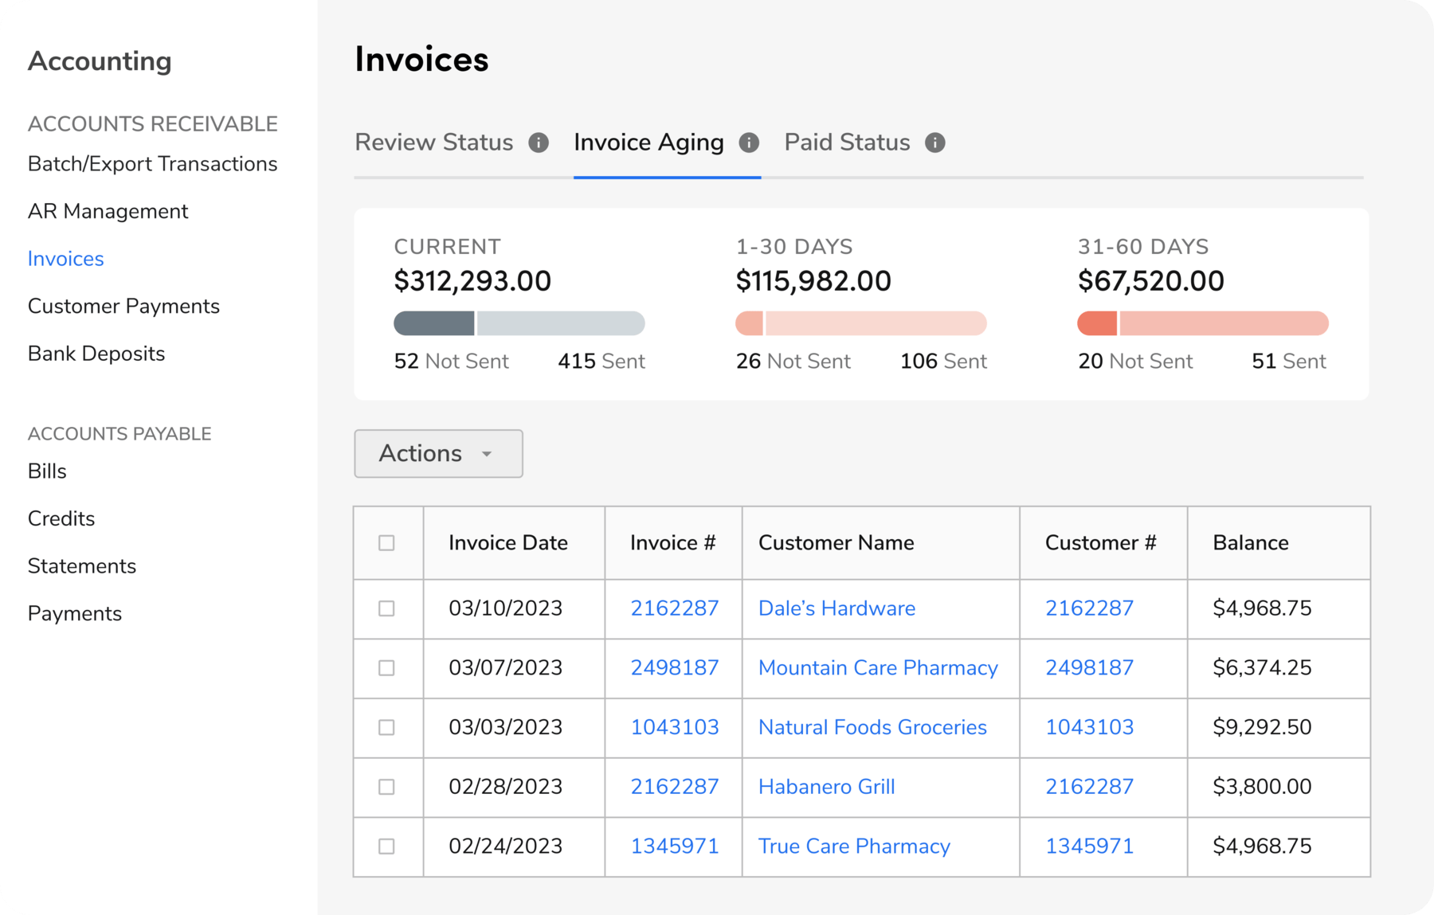This screenshot has width=1434, height=915.
Task: Navigate to Batch/Export Transactions
Action: tap(152, 164)
